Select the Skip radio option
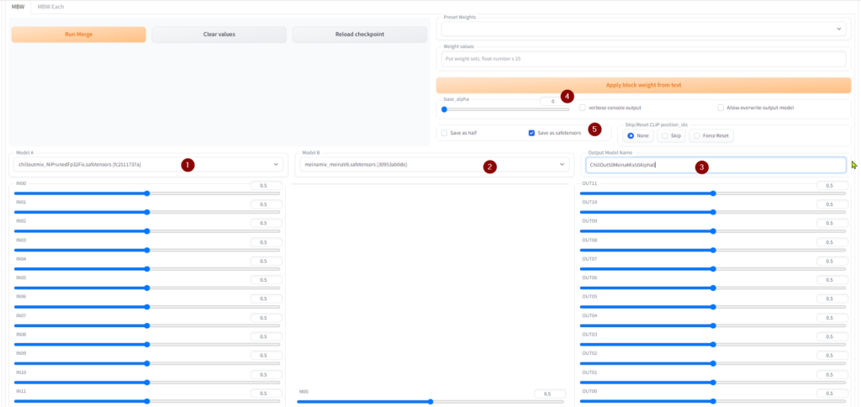Viewport: 861px width, 407px height. point(671,135)
